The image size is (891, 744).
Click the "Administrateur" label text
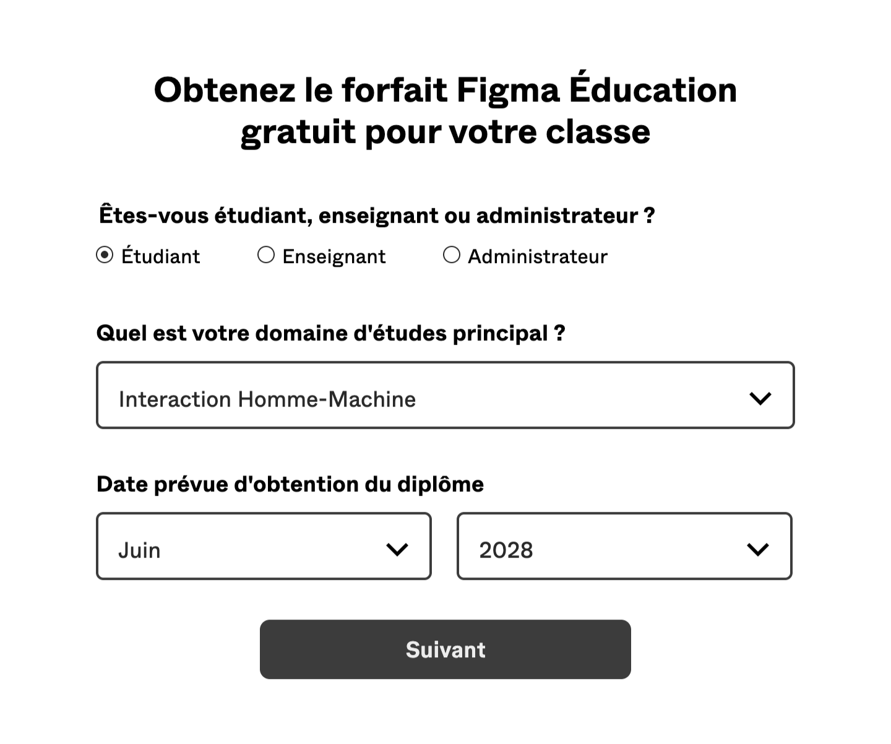pos(538,256)
